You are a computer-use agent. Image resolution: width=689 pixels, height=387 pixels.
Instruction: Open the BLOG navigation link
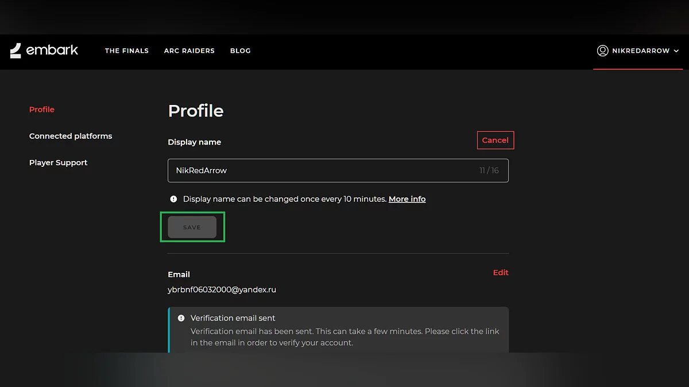pos(240,51)
